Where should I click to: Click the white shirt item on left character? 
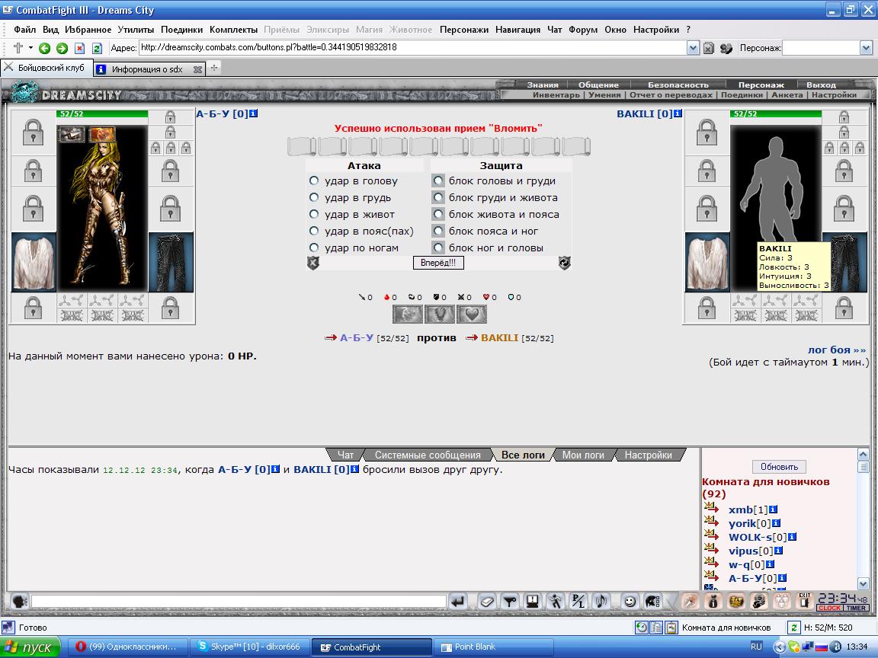(x=34, y=263)
